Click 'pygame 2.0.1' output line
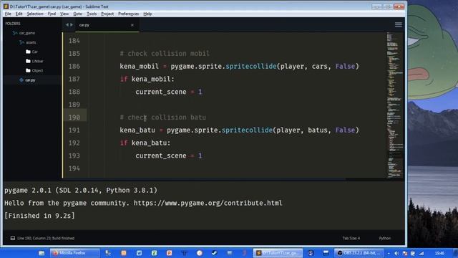The width and height of the screenshot is (458, 258). click(x=81, y=191)
